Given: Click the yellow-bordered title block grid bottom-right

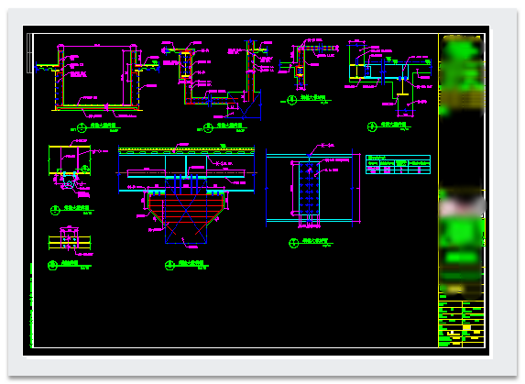Looking at the screenshot, I should point(462,324).
